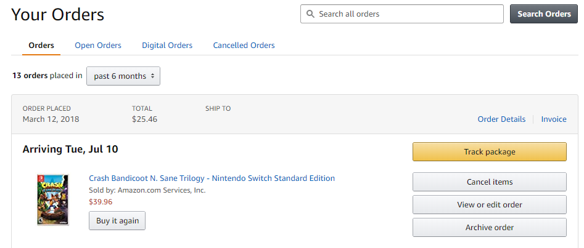Open the Order Details link

tap(501, 119)
